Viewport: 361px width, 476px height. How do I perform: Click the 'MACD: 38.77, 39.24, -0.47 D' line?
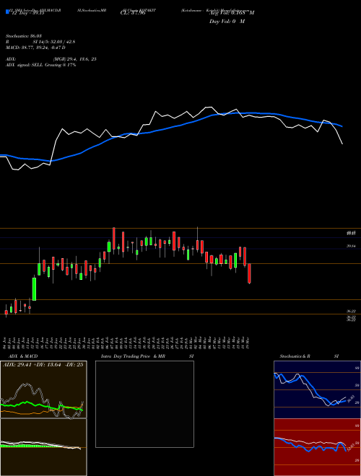[35, 48]
